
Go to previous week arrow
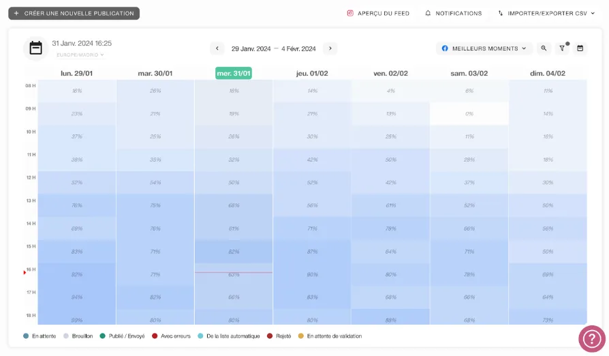pyautogui.click(x=217, y=48)
